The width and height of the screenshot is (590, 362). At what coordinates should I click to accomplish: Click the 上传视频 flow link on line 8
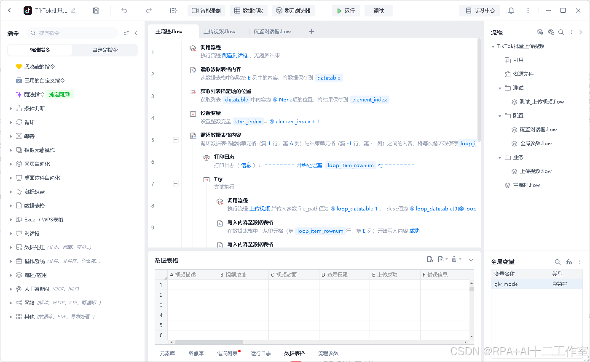[260, 208]
